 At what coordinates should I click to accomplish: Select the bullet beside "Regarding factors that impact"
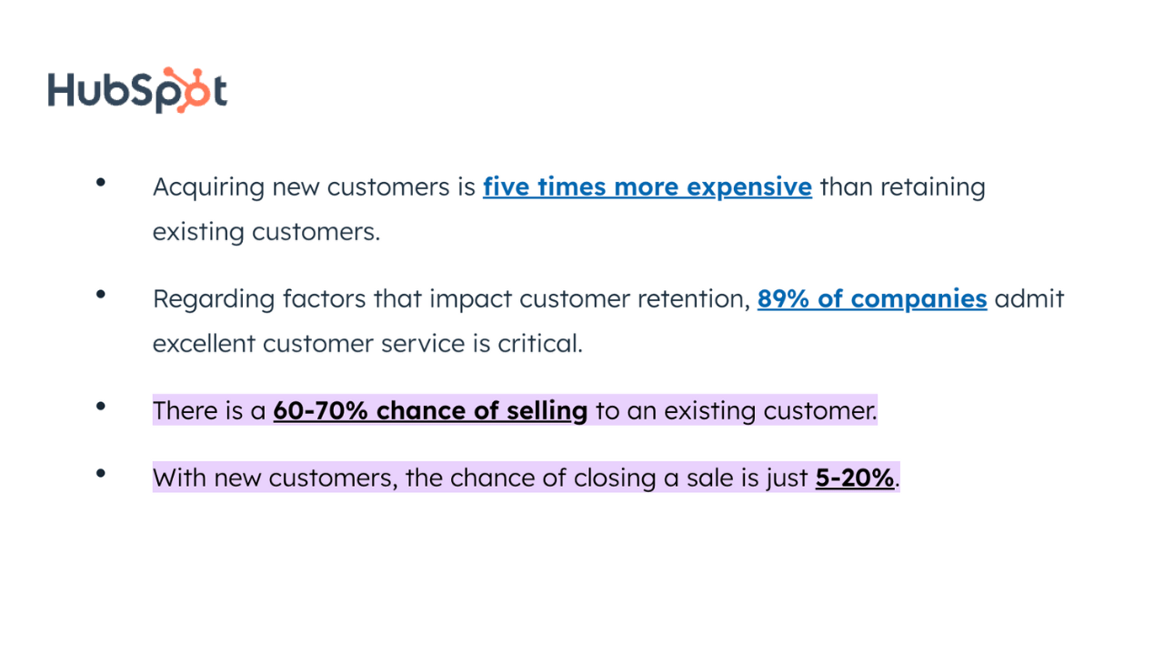[101, 295]
